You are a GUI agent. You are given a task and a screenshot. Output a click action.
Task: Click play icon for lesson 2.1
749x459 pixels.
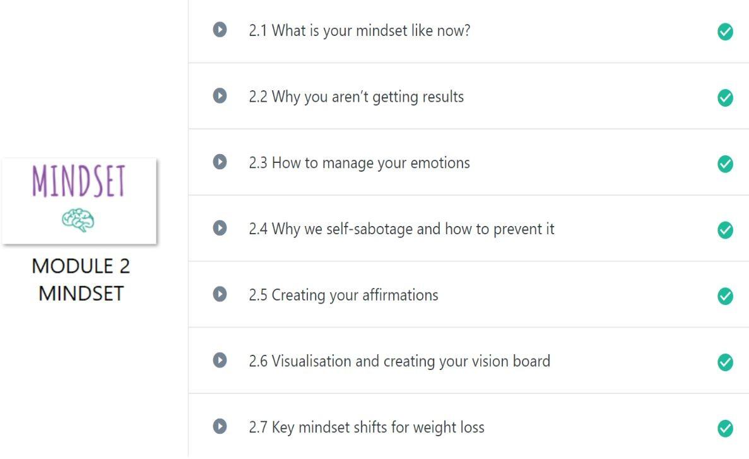pos(220,30)
